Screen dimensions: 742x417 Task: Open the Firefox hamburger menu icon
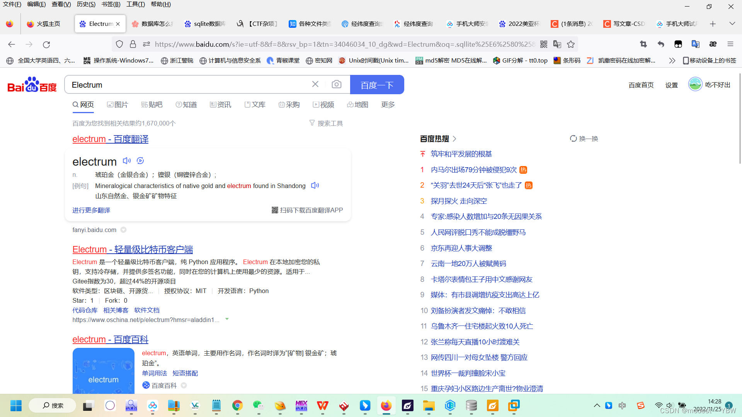tap(730, 44)
